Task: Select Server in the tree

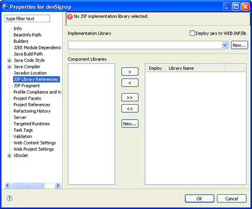Action: pyautogui.click(x=20, y=117)
